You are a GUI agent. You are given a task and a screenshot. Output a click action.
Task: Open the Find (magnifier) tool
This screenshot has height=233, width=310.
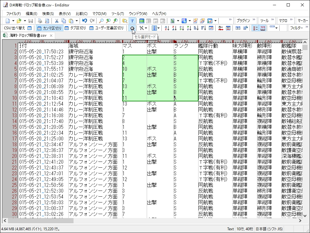tap(101, 21)
